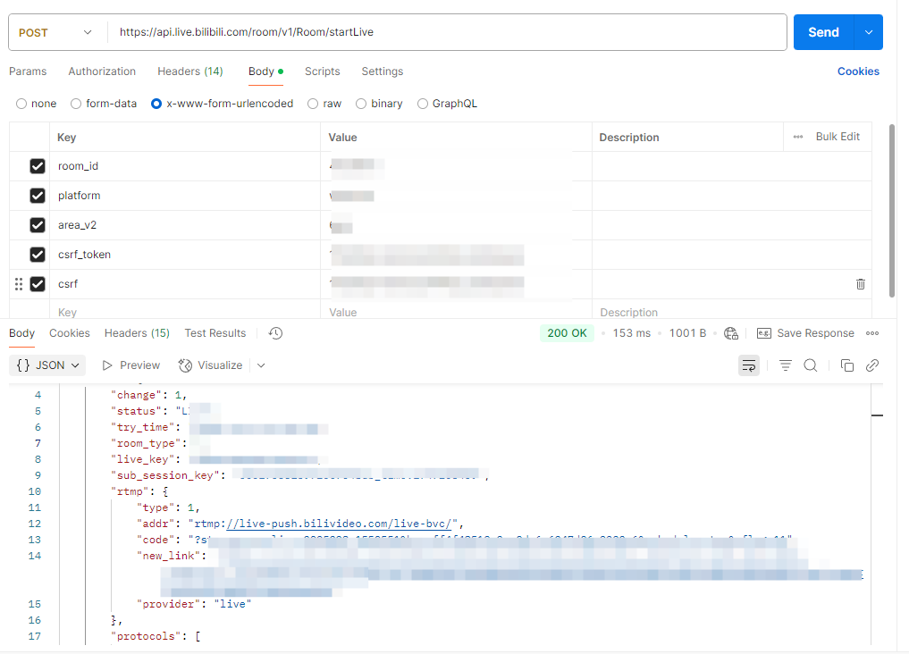Switch to the Authorization tab
This screenshot has height=654, width=909.
pyautogui.click(x=102, y=71)
